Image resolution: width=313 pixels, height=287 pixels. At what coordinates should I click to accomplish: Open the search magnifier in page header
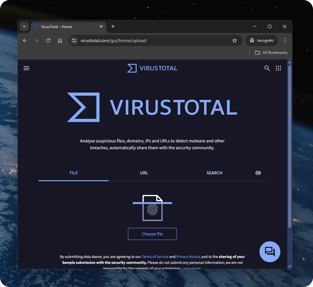click(267, 68)
